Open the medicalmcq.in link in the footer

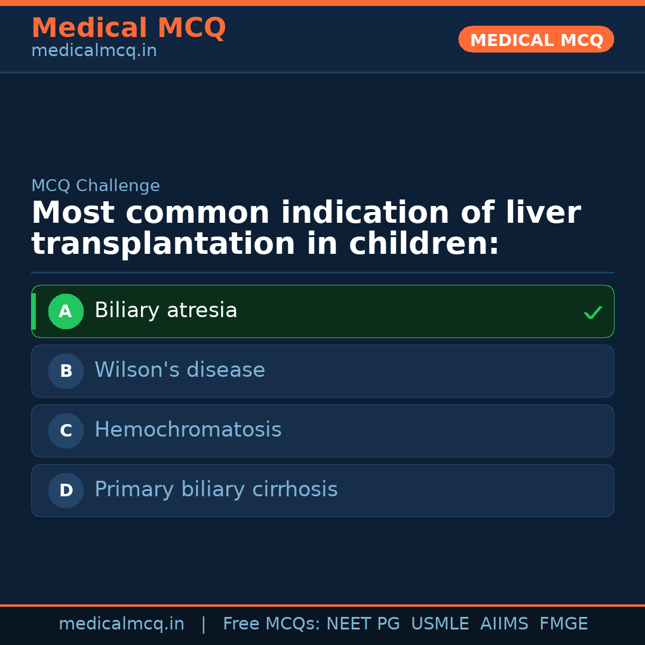[121, 624]
